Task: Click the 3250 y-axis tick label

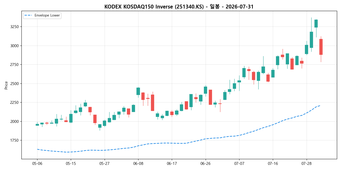Action: point(15,27)
